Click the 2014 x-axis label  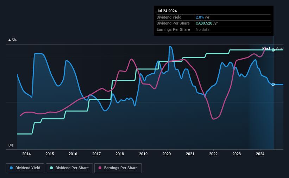pos(26,154)
